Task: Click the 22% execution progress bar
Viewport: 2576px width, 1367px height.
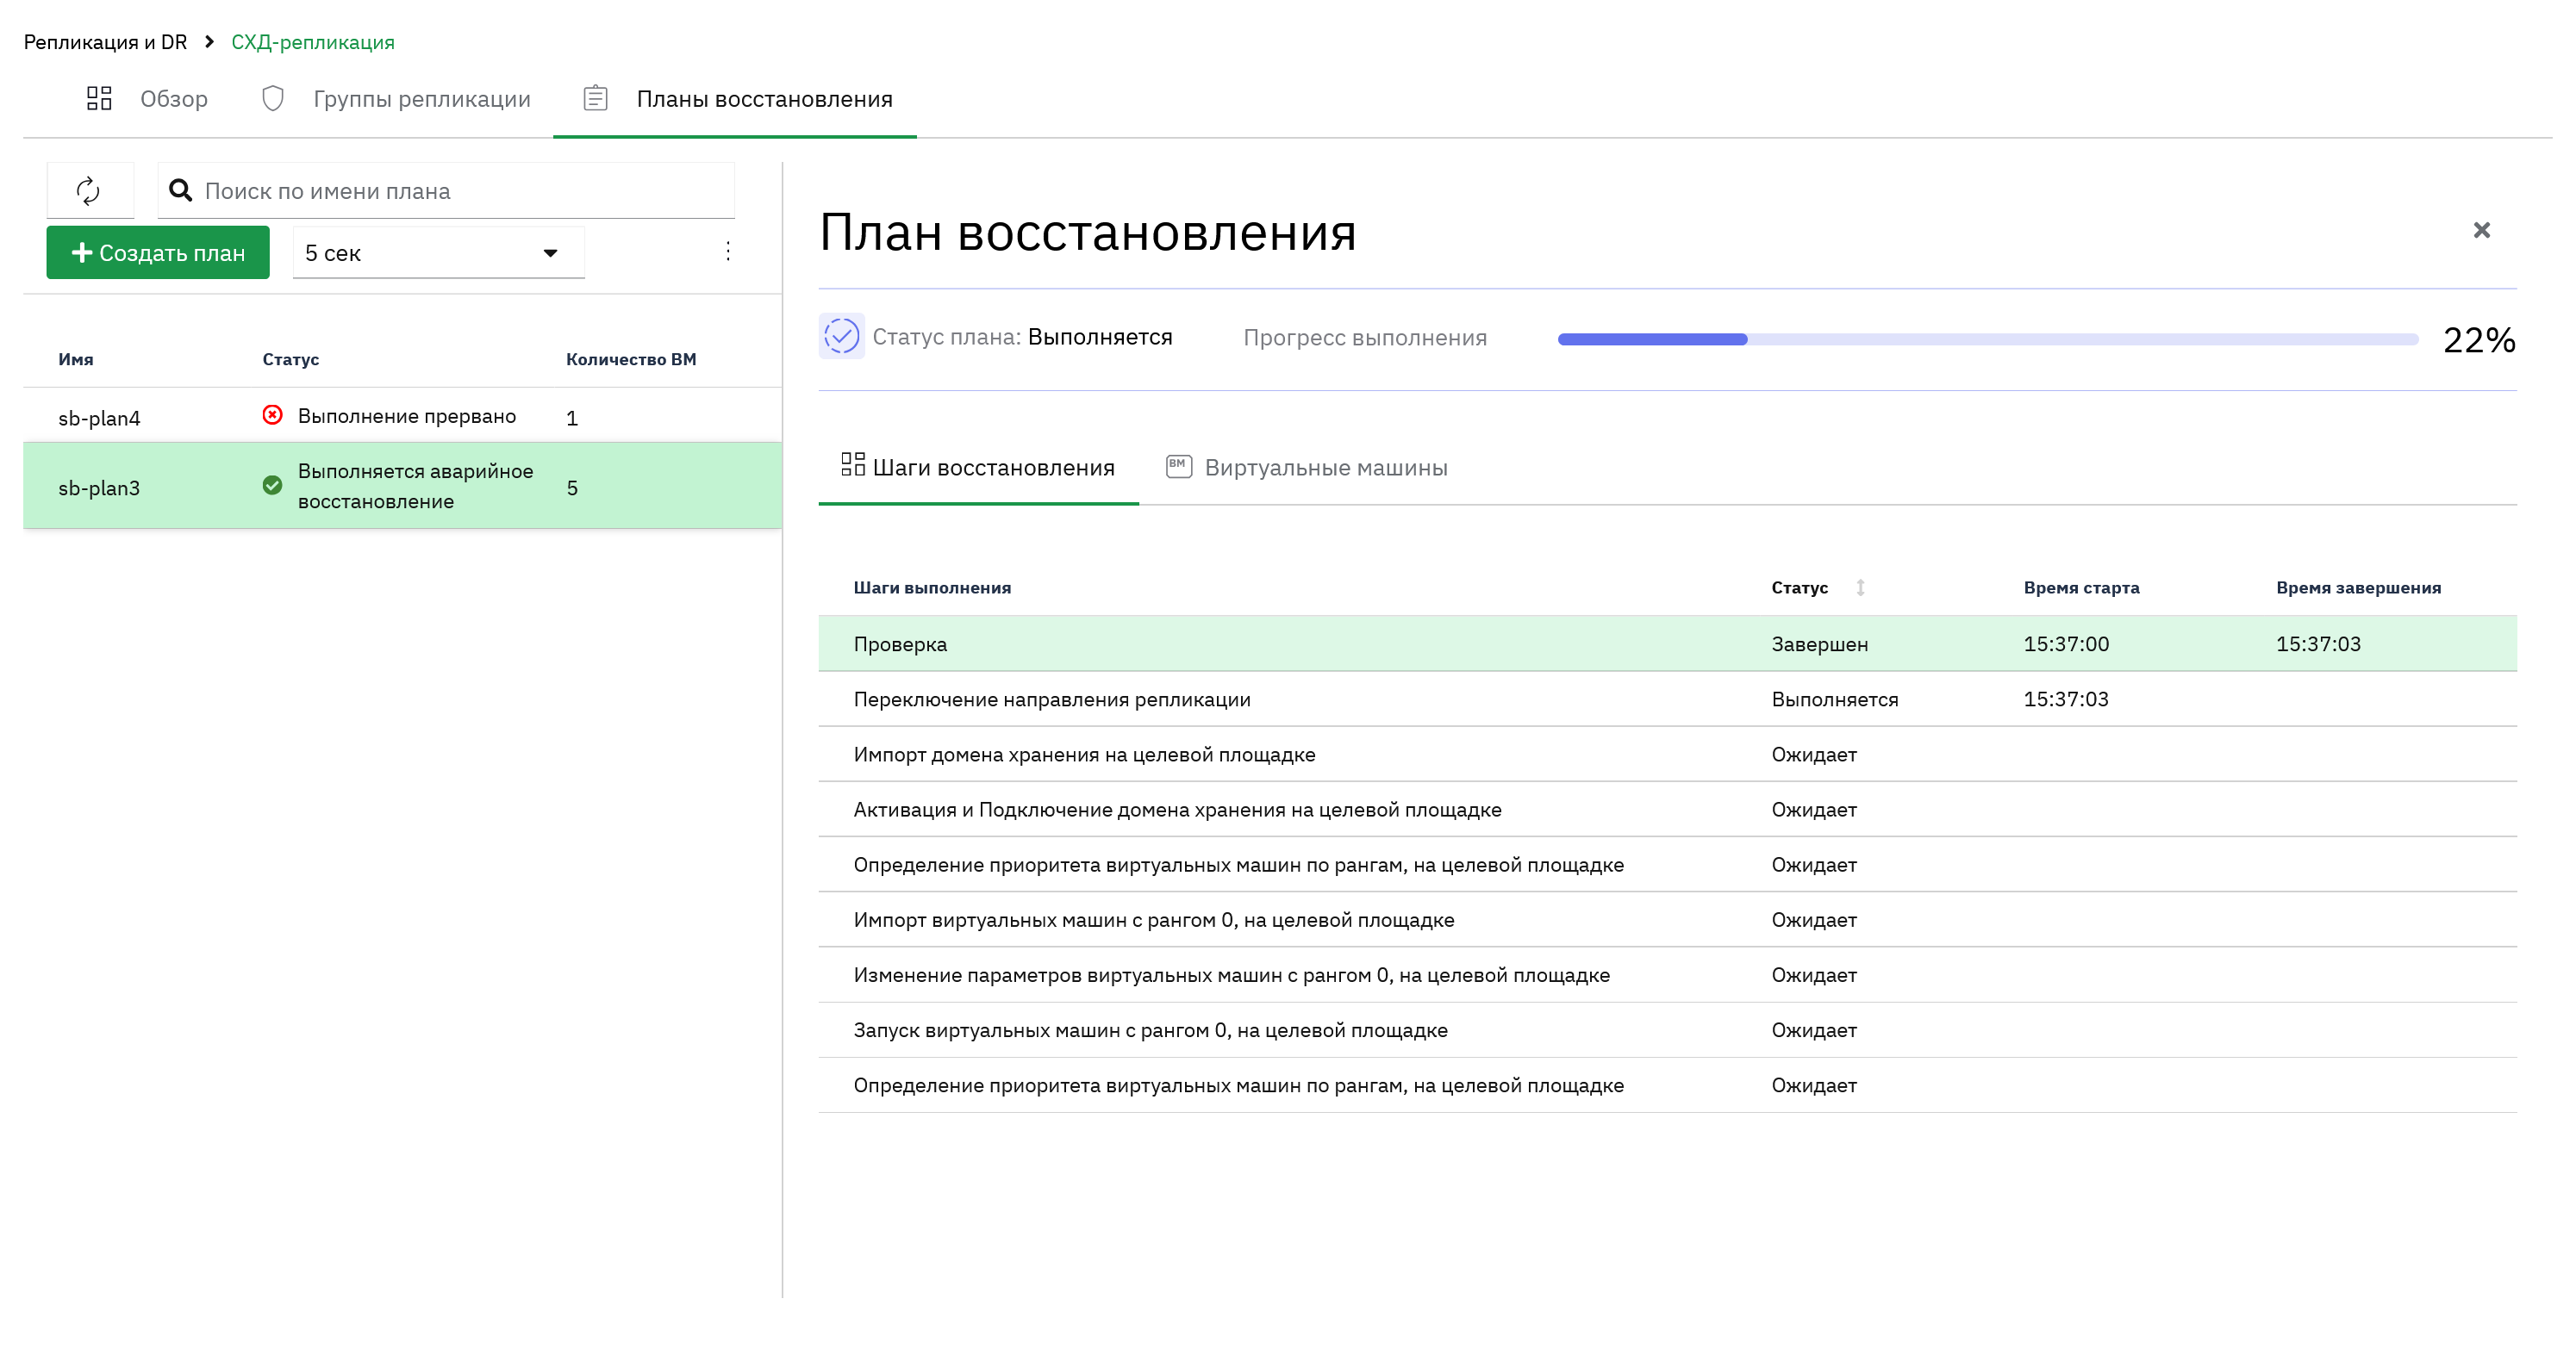Action: click(x=1988, y=339)
